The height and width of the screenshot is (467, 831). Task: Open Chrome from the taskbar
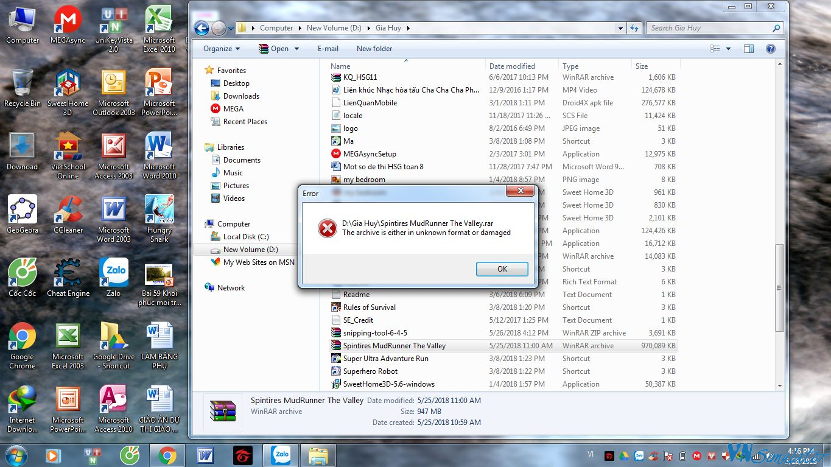(x=167, y=455)
